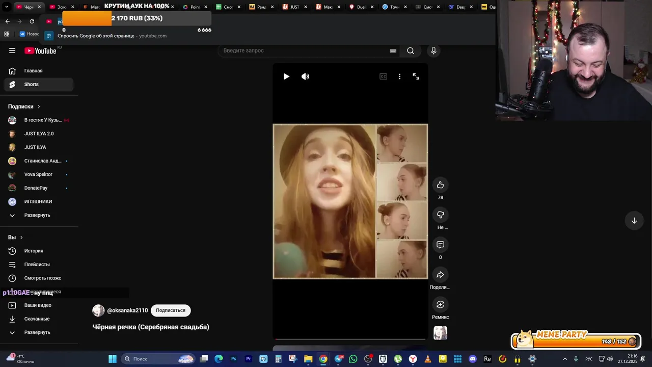The width and height of the screenshot is (652, 367).
Task: Open the Станислав Анд... channel
Action: [x=39, y=161]
